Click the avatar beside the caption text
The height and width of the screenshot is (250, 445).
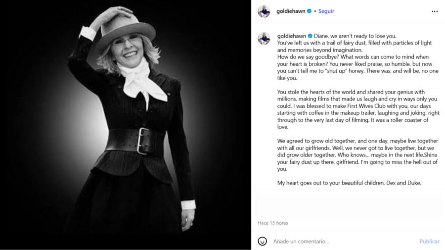[264, 38]
